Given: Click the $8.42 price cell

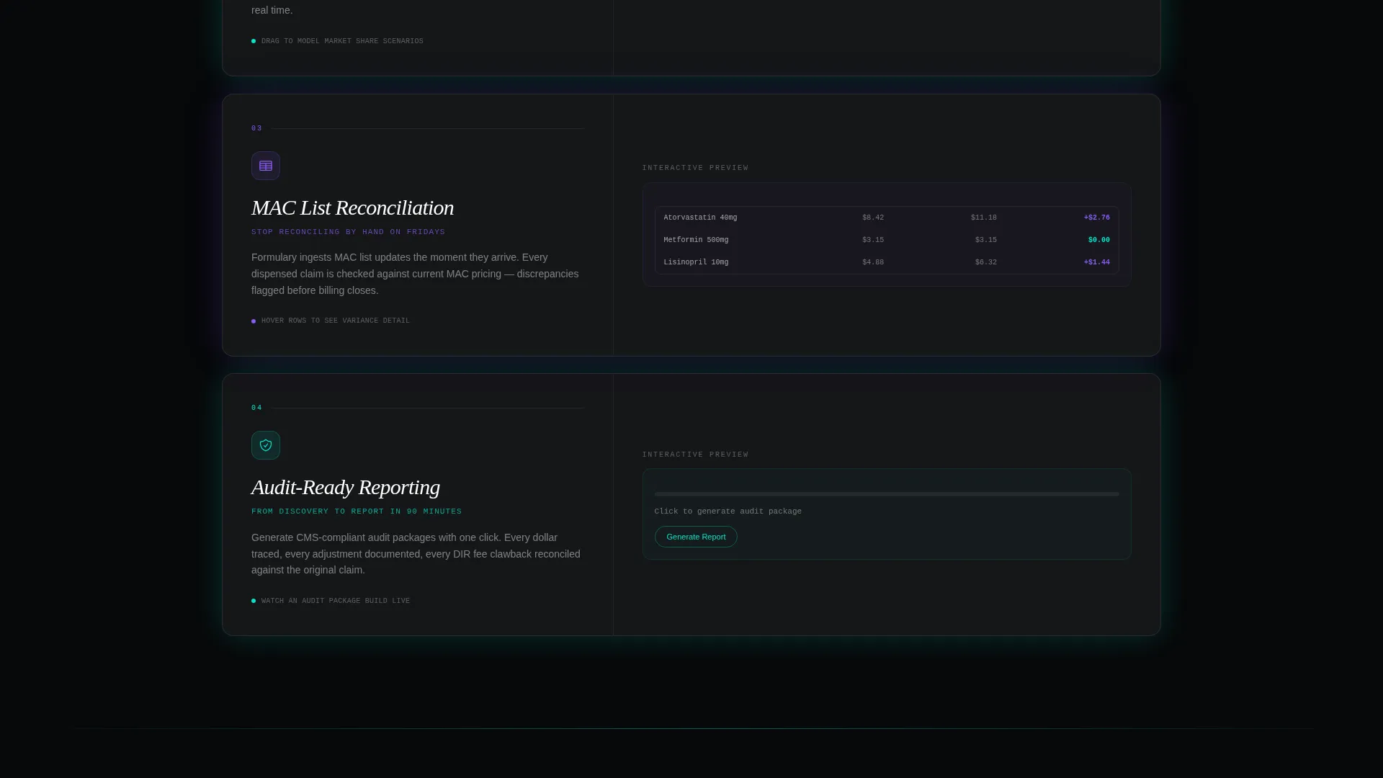Looking at the screenshot, I should 873,218.
